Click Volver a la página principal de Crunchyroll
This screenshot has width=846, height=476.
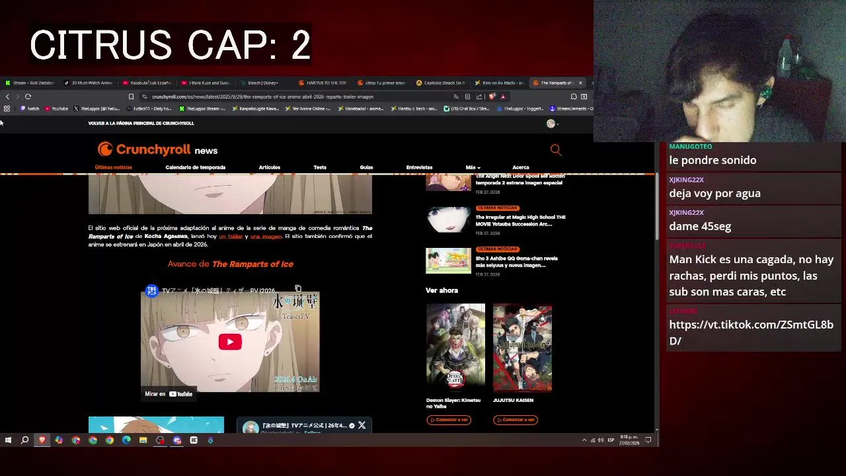(141, 123)
